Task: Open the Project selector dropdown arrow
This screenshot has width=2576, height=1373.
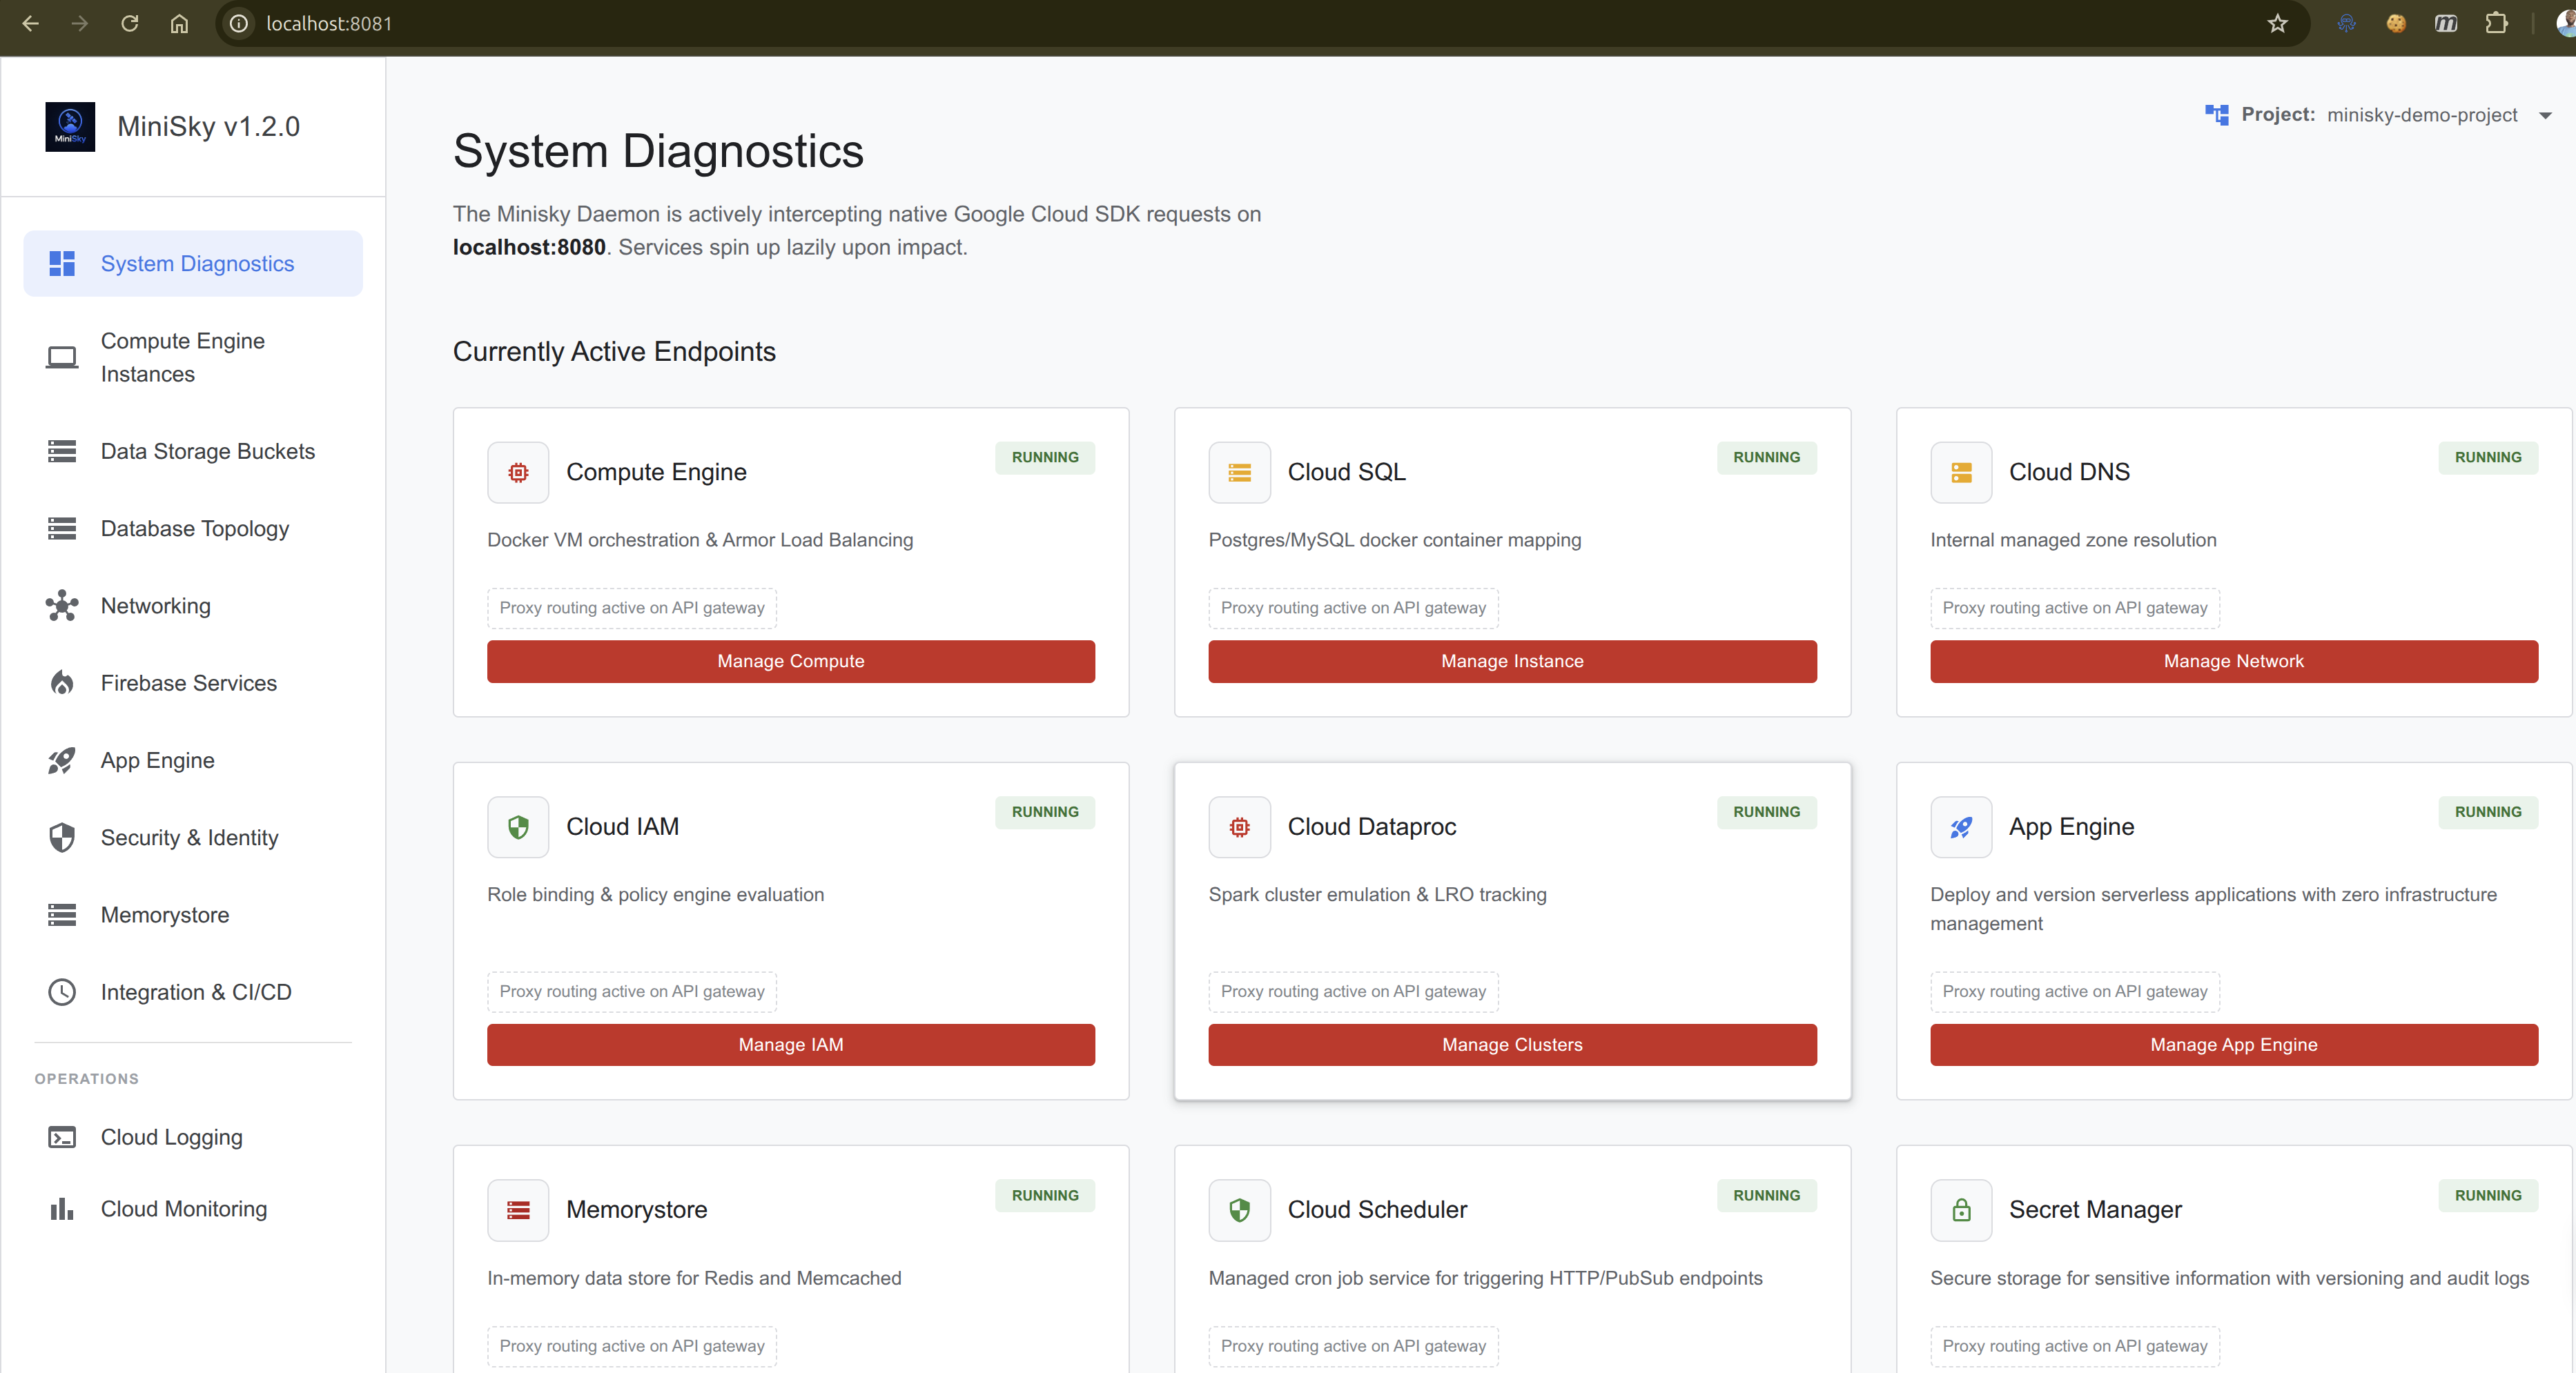Action: click(2545, 116)
